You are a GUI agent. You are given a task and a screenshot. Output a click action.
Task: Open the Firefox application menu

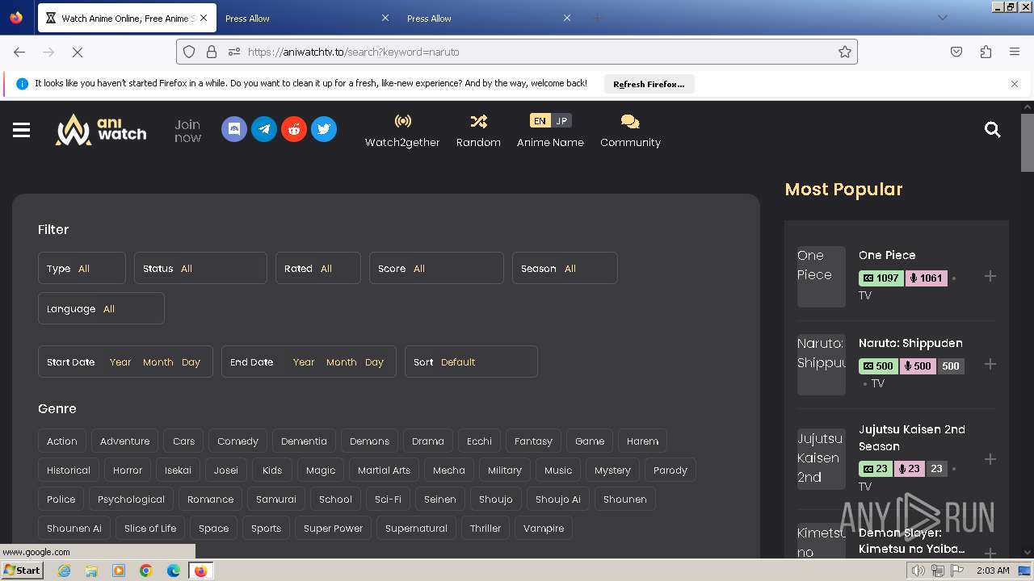pos(1015,52)
